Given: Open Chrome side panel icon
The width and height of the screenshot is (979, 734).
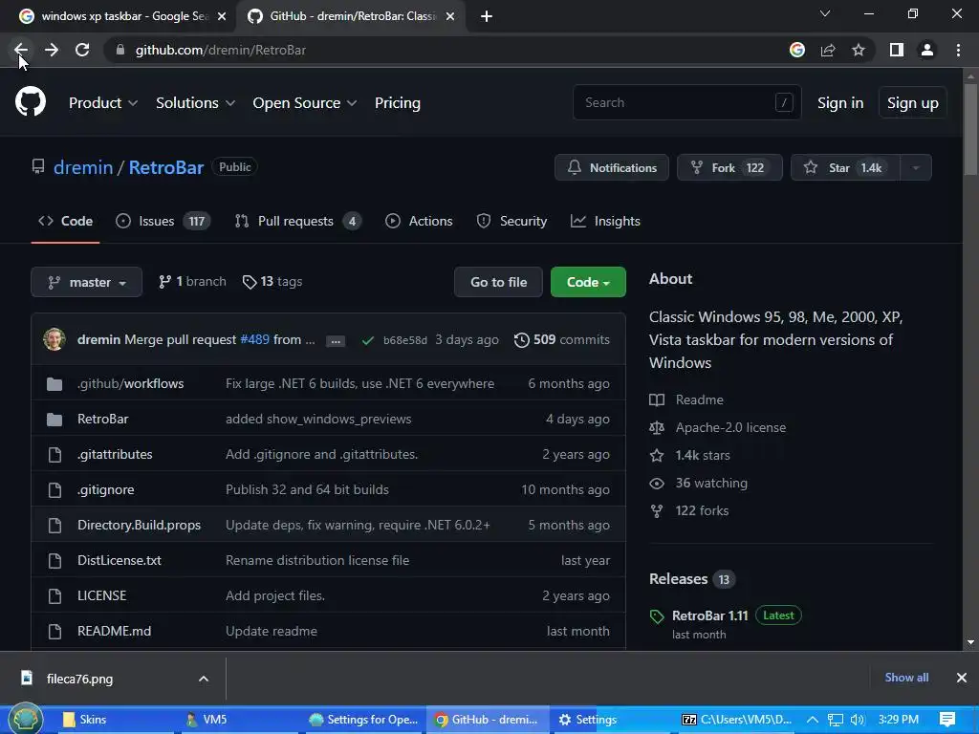Looking at the screenshot, I should [897, 50].
